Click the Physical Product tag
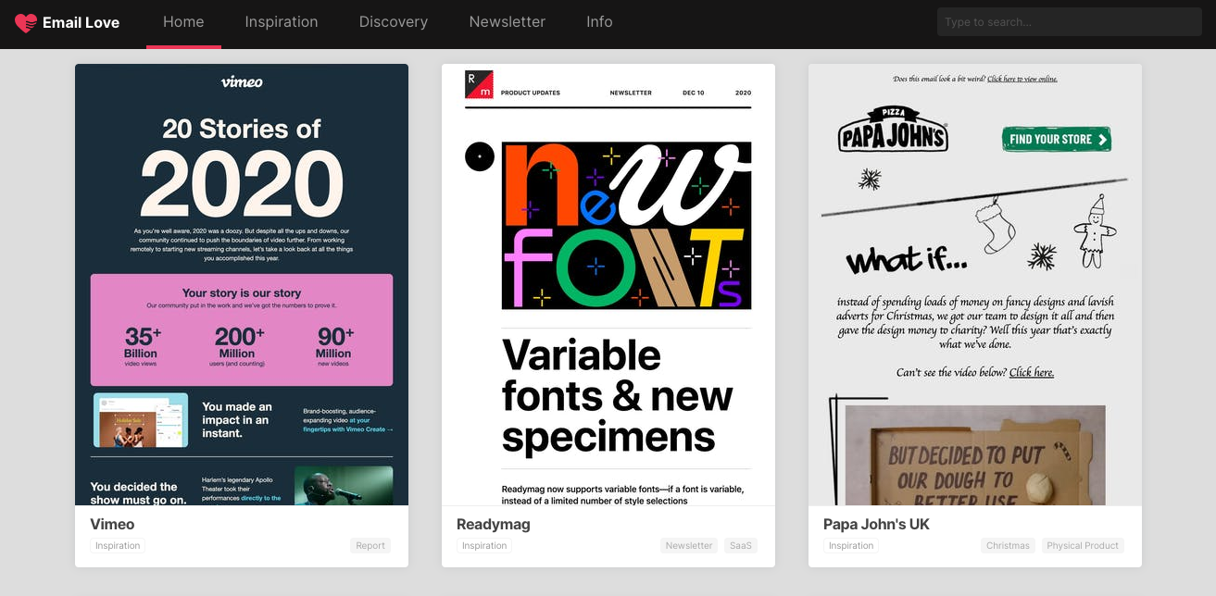The width and height of the screenshot is (1216, 596). [x=1083, y=546]
